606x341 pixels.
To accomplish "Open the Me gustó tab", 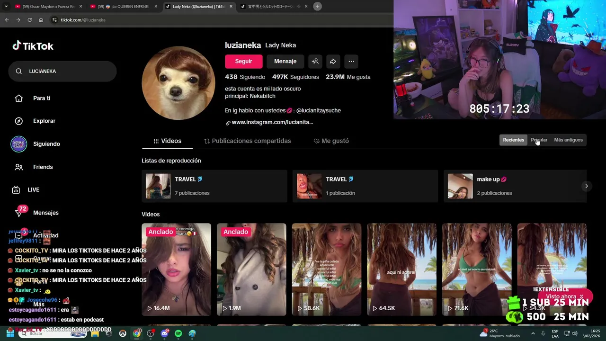I will coord(331,141).
